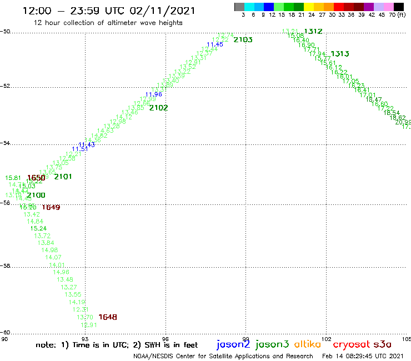
Task: Click the wave height value '14.07'
Action: click(x=53, y=258)
